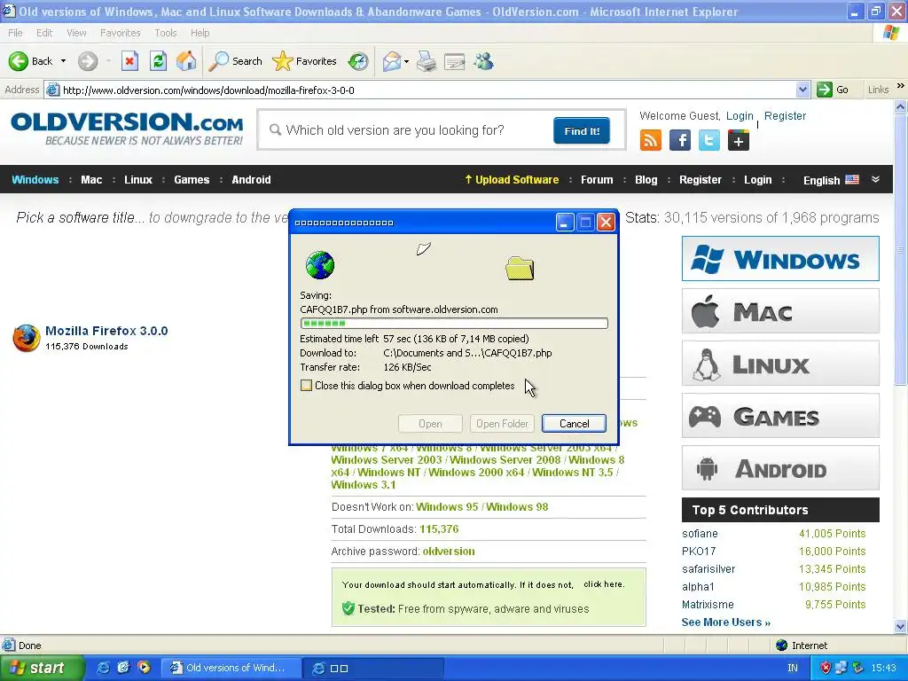The width and height of the screenshot is (908, 681).
Task: Click the Mozilla Firefox 3.0.0 title
Action: pyautogui.click(x=106, y=331)
